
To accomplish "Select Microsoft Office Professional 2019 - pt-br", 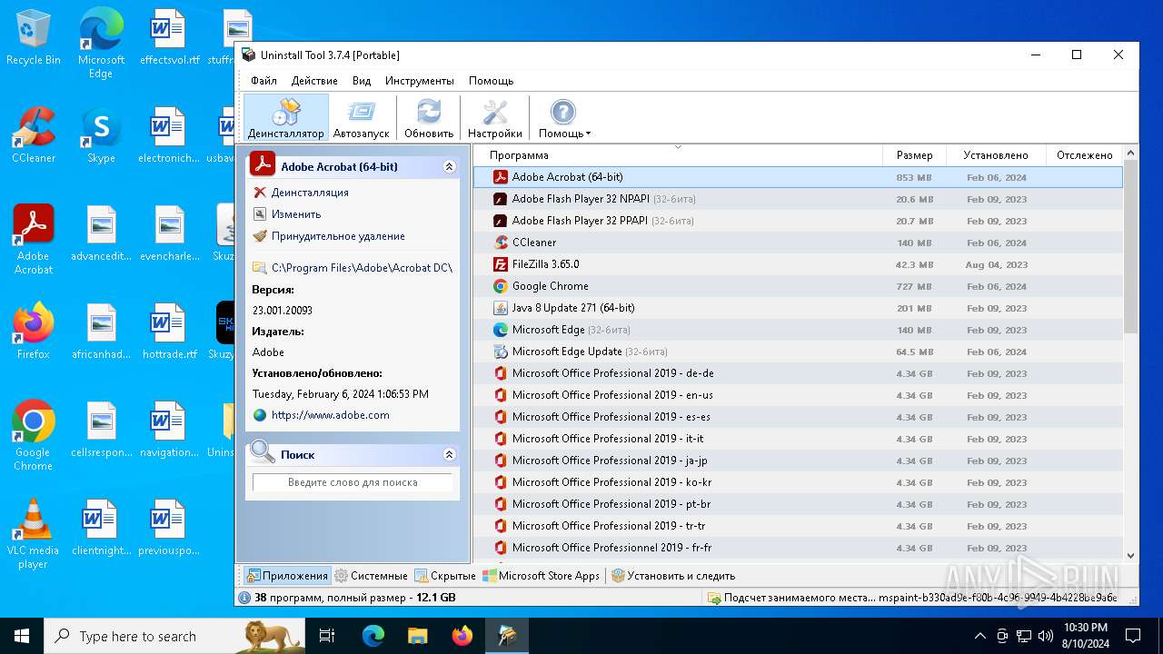I will point(798,504).
